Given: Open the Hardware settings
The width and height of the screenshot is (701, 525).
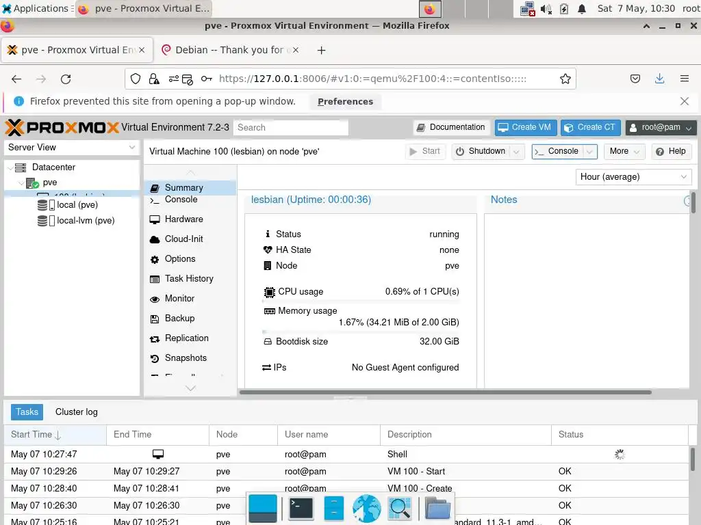Looking at the screenshot, I should click(x=190, y=219).
